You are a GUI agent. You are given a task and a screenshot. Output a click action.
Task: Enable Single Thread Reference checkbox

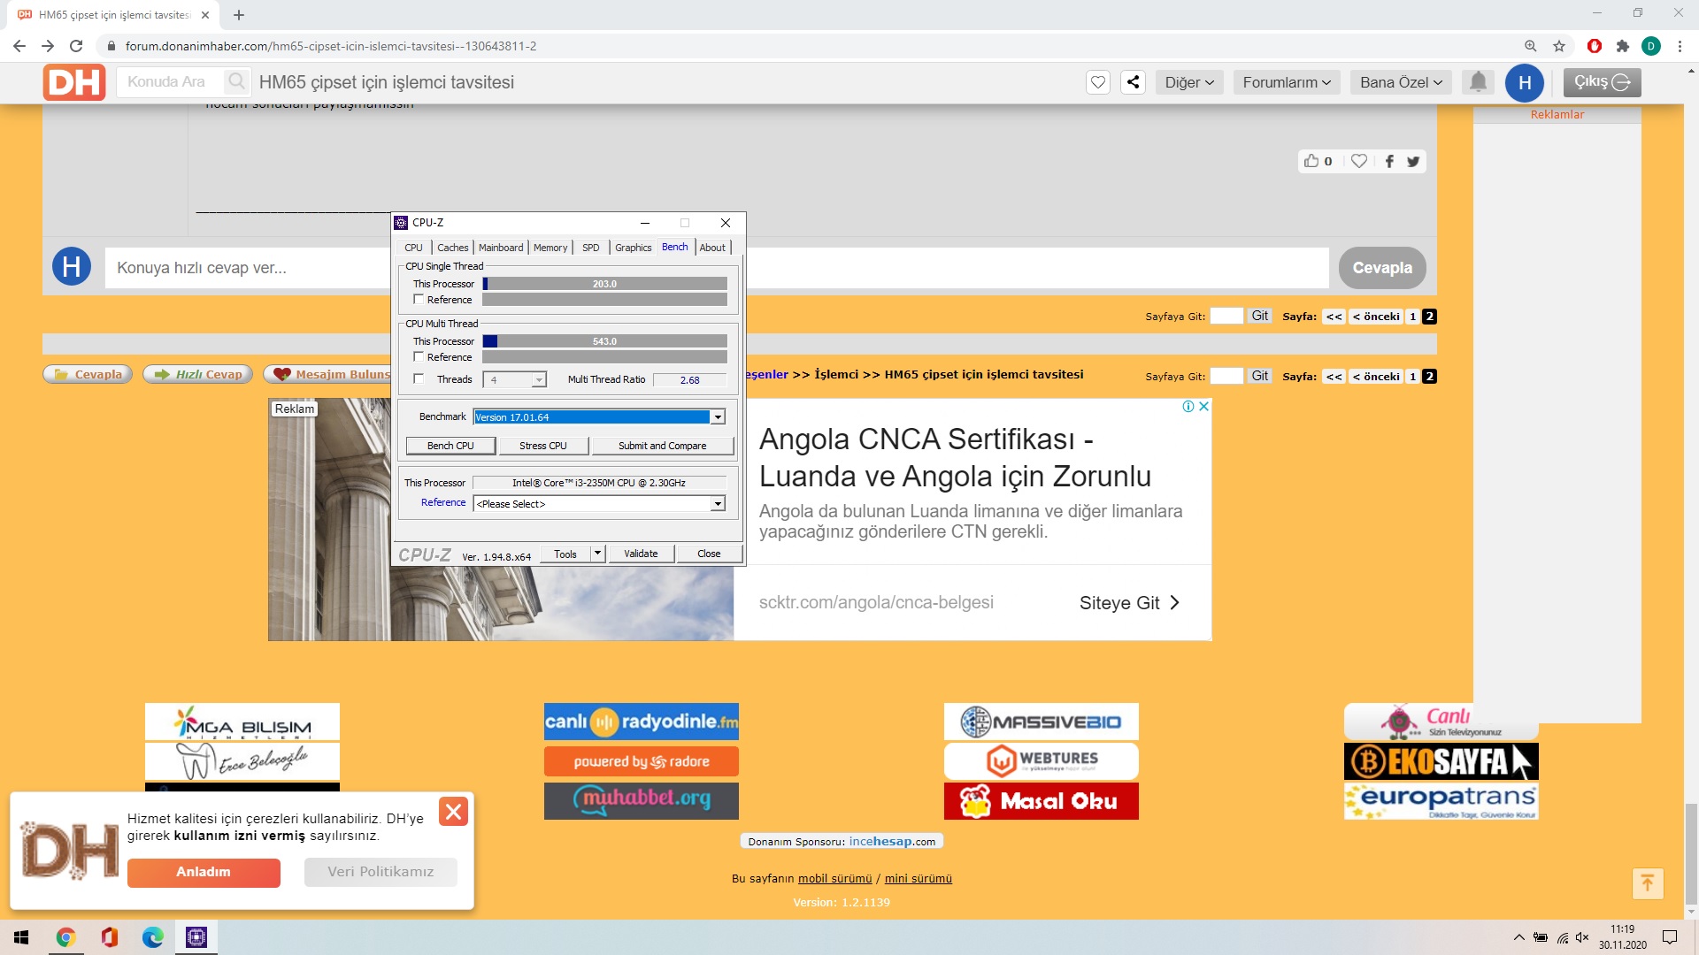419,300
